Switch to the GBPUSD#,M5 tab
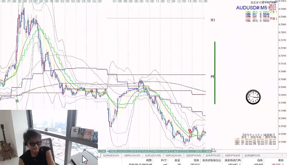Screen dimensions: 287x165 tap(174, 155)
